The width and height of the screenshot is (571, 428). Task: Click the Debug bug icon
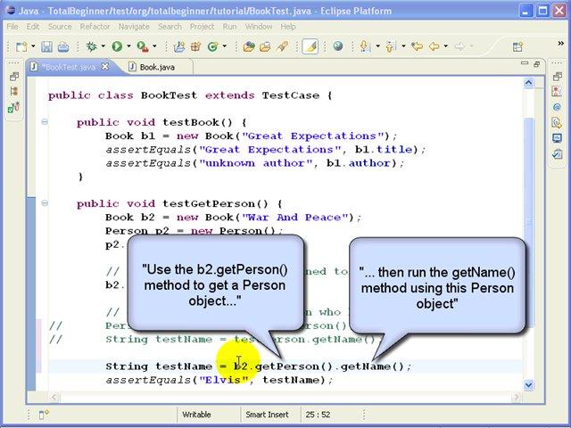click(91, 46)
